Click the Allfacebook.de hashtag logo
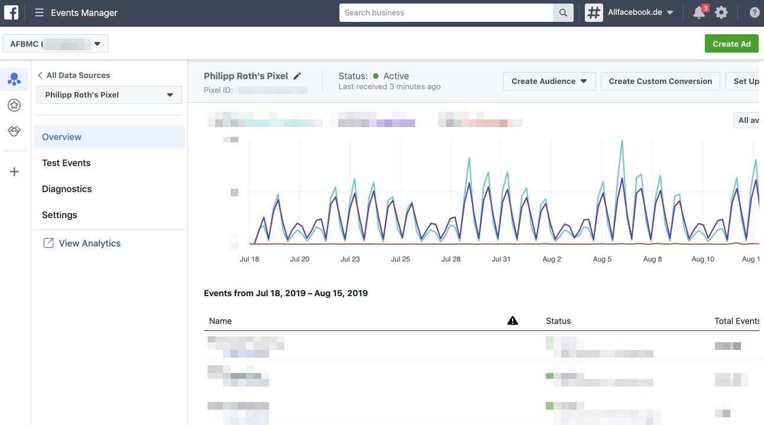 click(594, 12)
